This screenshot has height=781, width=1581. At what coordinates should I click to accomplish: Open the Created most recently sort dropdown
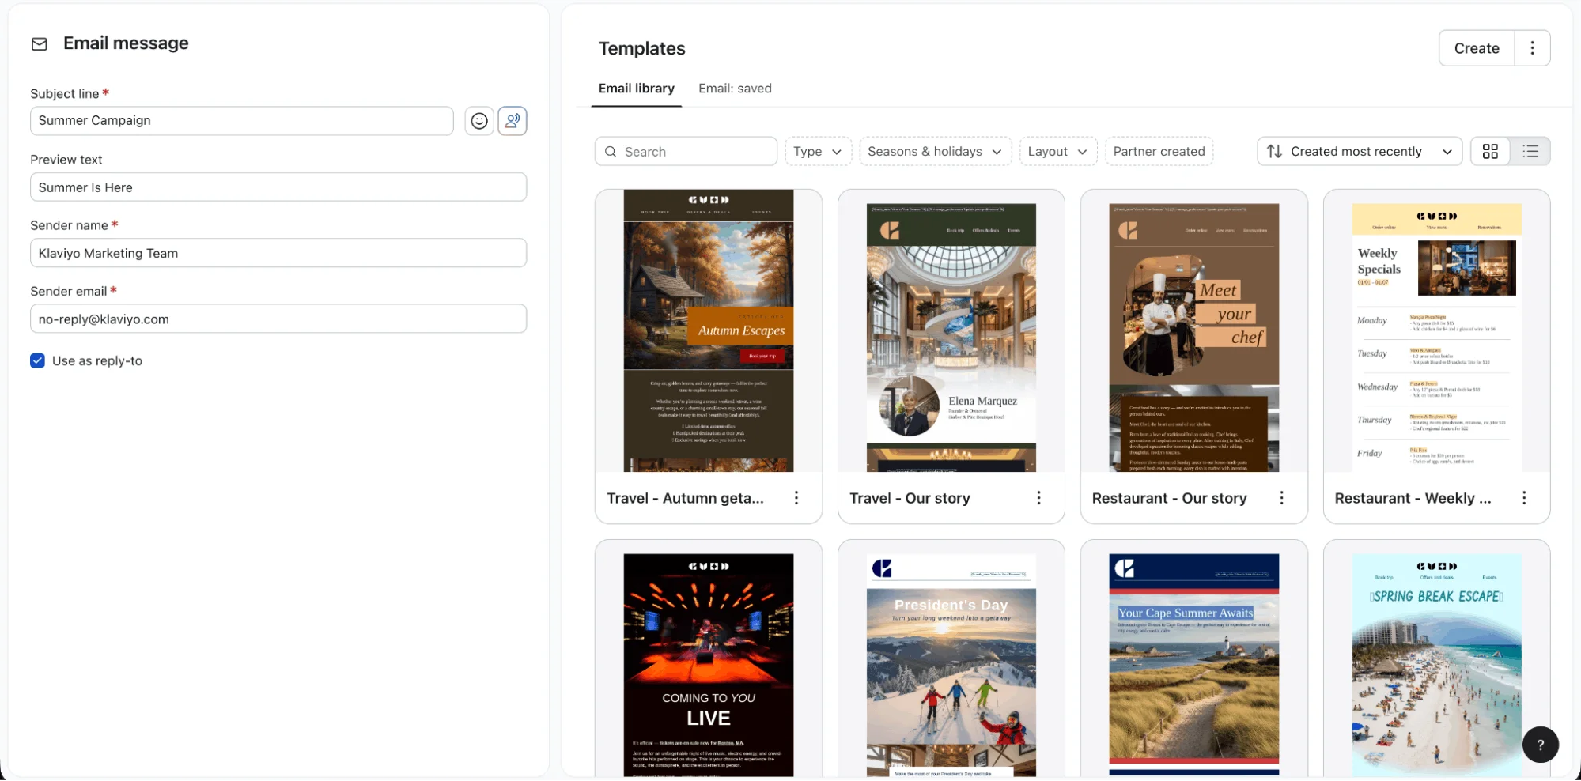(1360, 152)
